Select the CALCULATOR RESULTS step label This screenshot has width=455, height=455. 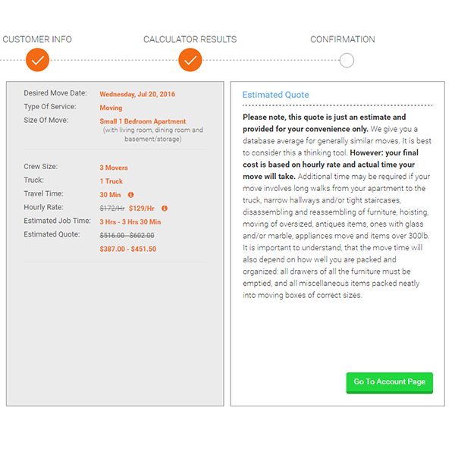(190, 39)
